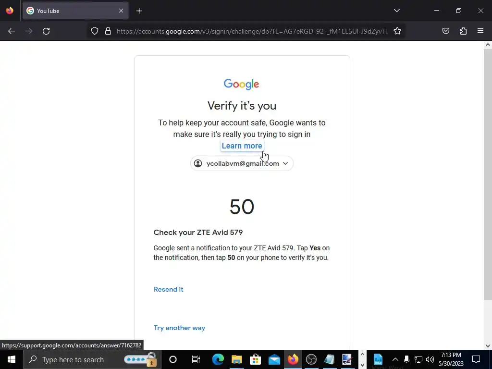The height and width of the screenshot is (369, 492).
Task: Close the YouTube tab
Action: pyautogui.click(x=121, y=11)
